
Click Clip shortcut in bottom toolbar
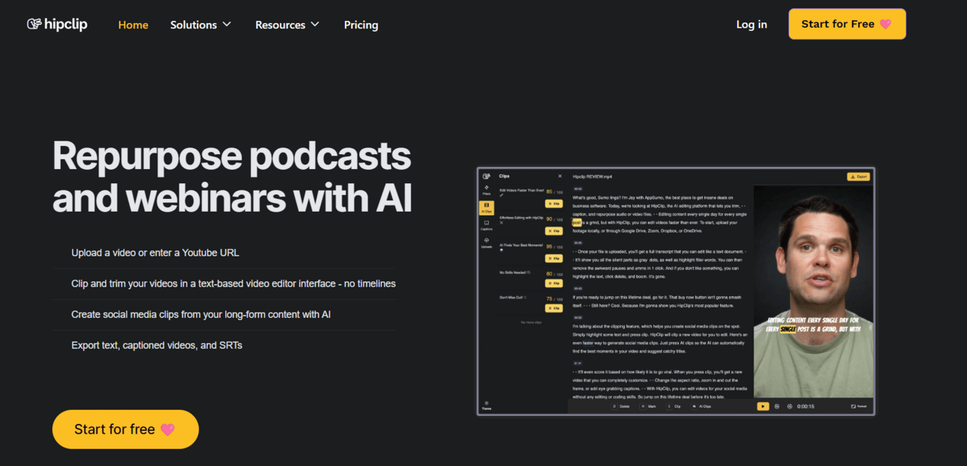(674, 406)
